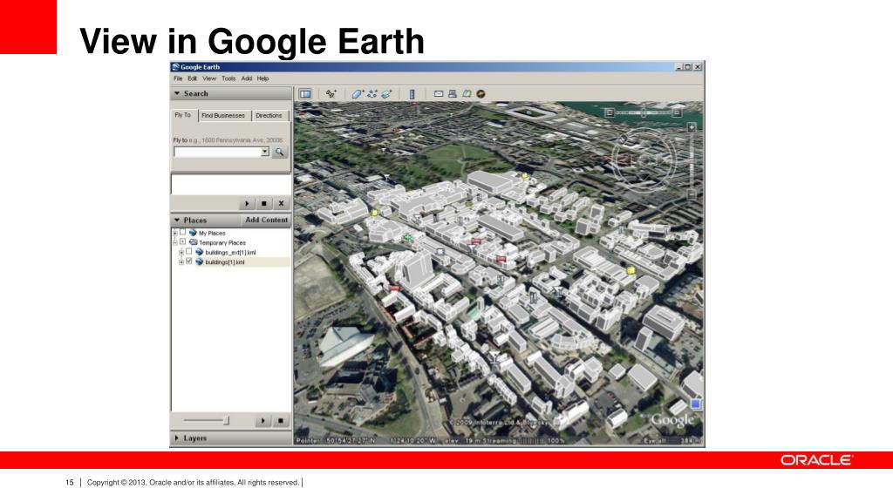Click the Add Image Overlay toolbar icon
Viewport: 893px width, 502px height.
[x=386, y=94]
